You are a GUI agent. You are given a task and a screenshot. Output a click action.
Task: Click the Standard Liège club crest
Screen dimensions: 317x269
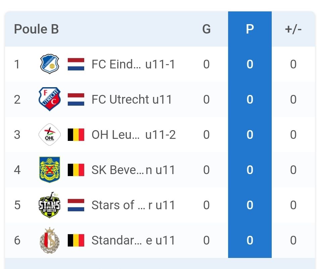click(x=49, y=240)
